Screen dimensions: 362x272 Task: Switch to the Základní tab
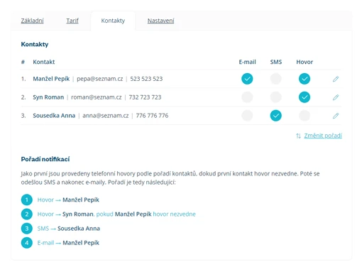(32, 21)
